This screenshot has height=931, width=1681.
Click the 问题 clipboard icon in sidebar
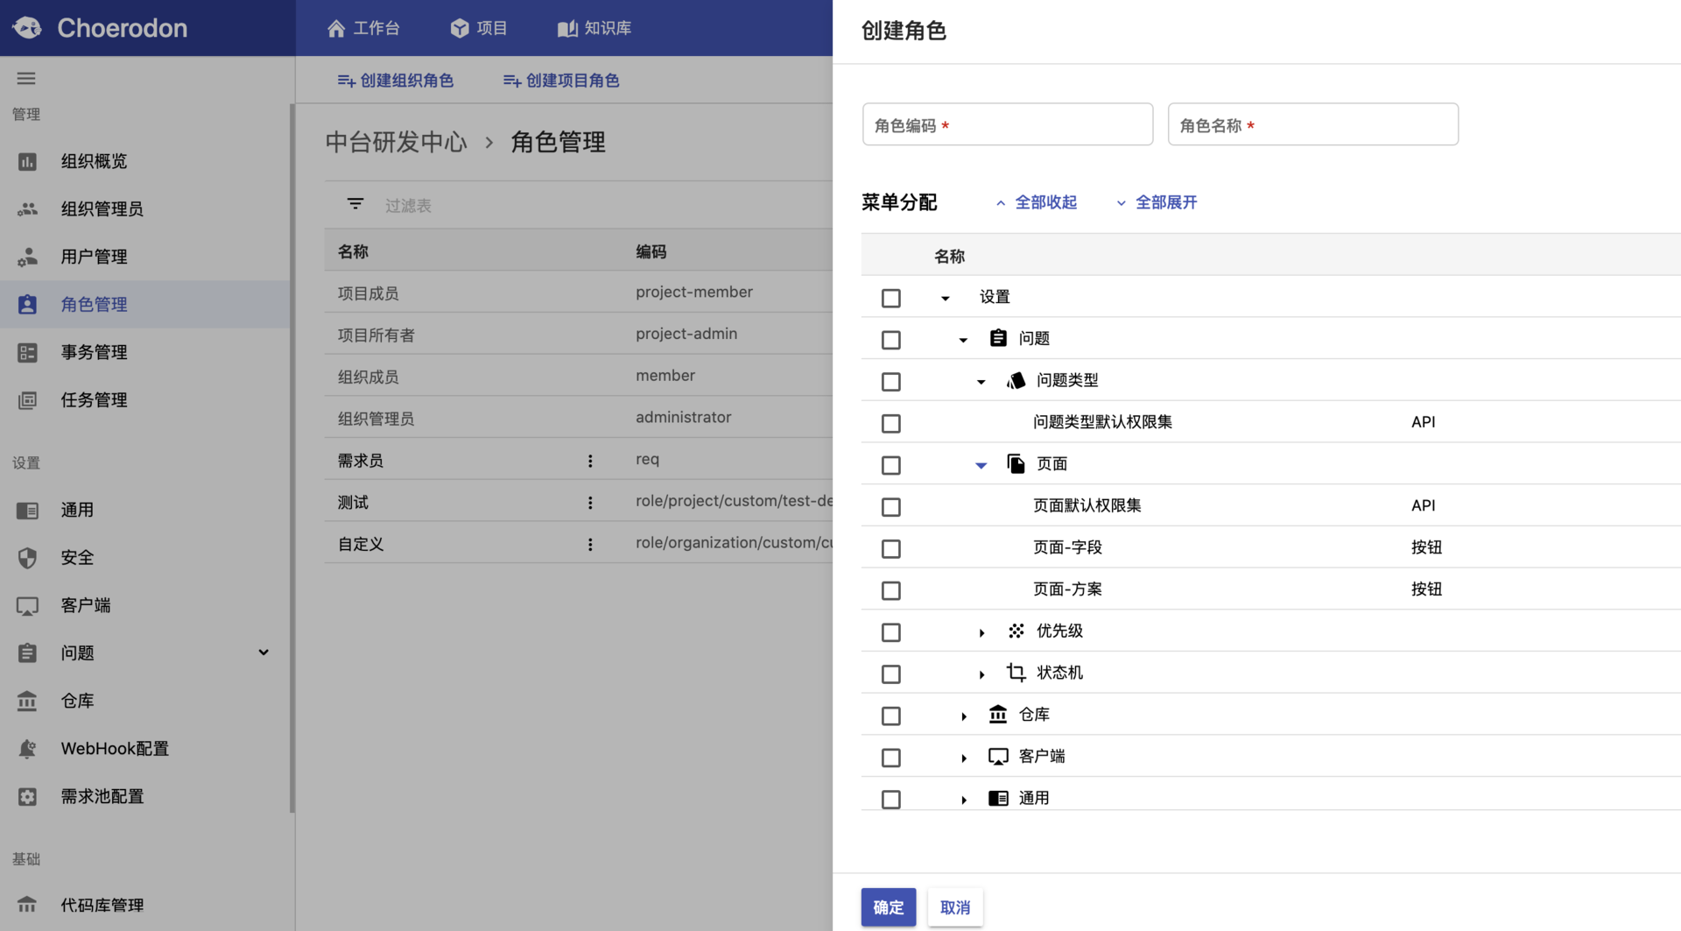(27, 653)
